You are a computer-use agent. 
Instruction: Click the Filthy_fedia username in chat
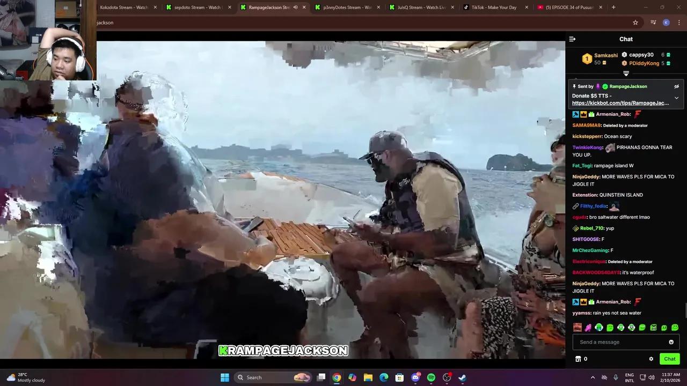coord(593,206)
